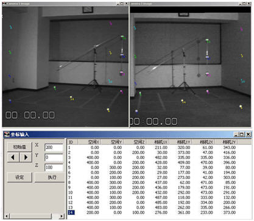Click the 相机1X column header
The image size is (254, 221).
[158, 142]
